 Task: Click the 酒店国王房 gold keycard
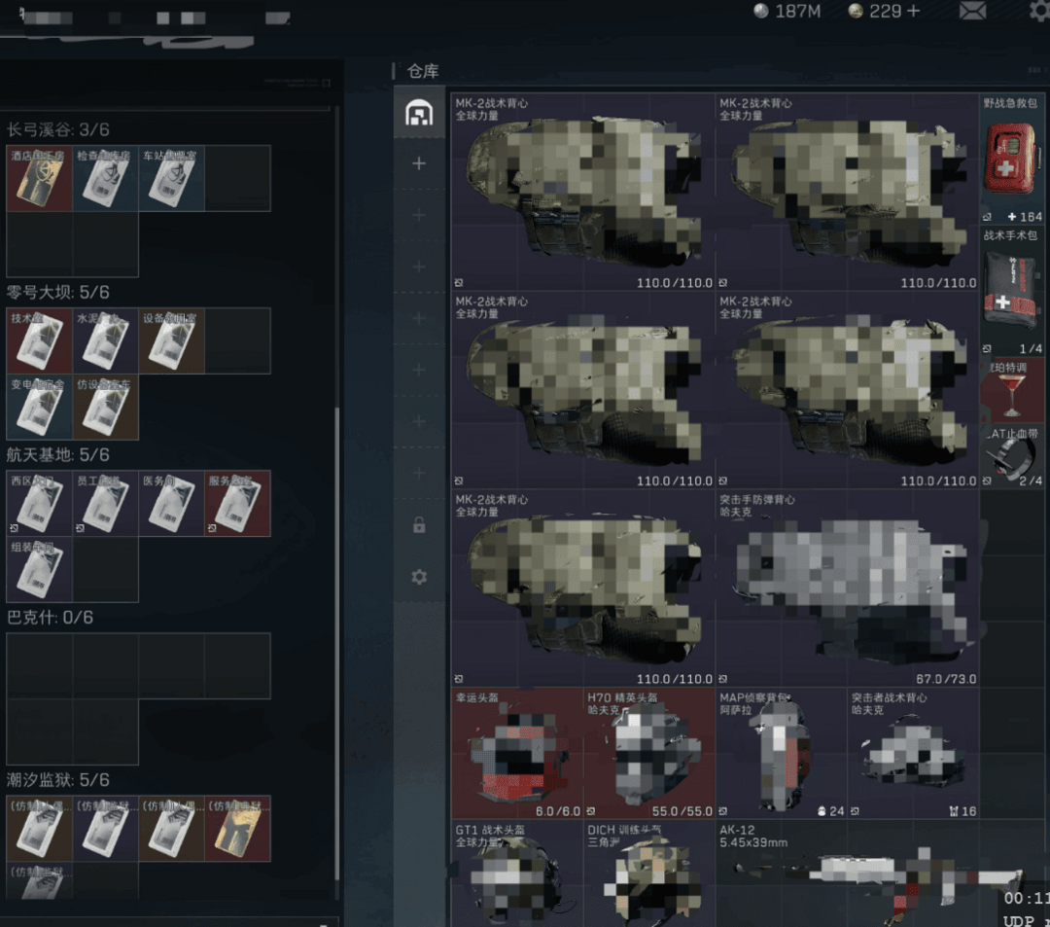tap(39, 179)
